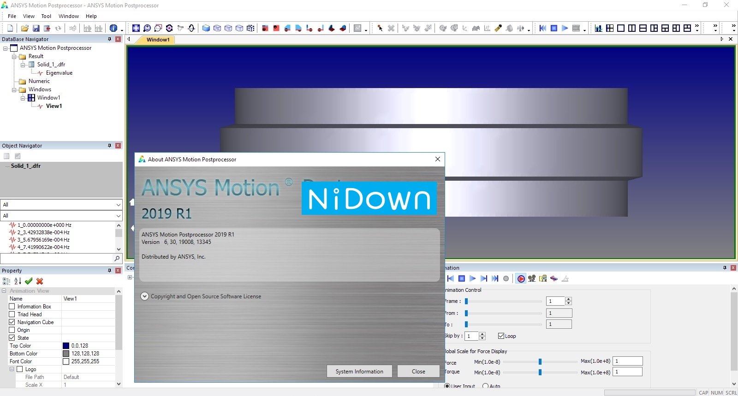Image resolution: width=738 pixels, height=396 pixels.
Task: Select the User Input radio button
Action: click(447, 386)
